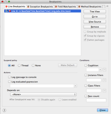This screenshot has width=111, height=114.
Task: Click the Instance filters text field
Action: 94,80
